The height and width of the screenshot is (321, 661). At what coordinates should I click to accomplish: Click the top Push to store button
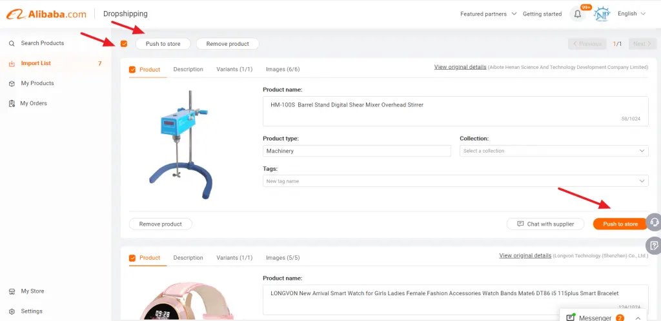(x=163, y=44)
